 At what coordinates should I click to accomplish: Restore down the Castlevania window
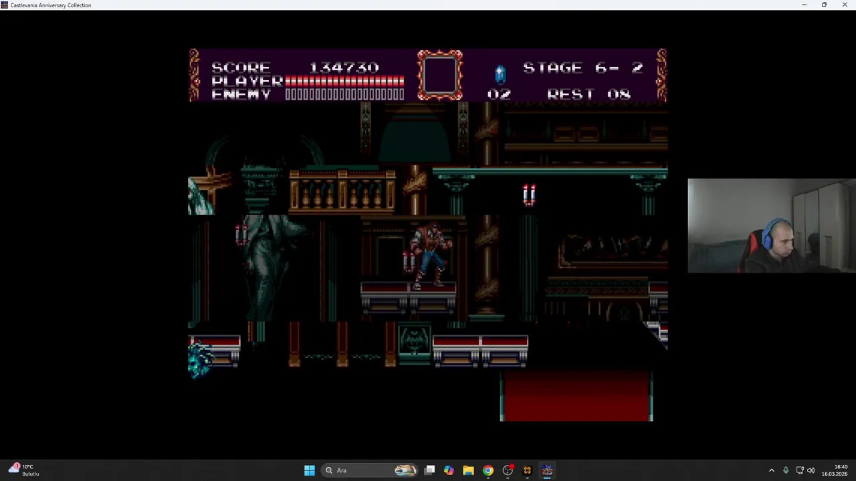point(824,5)
